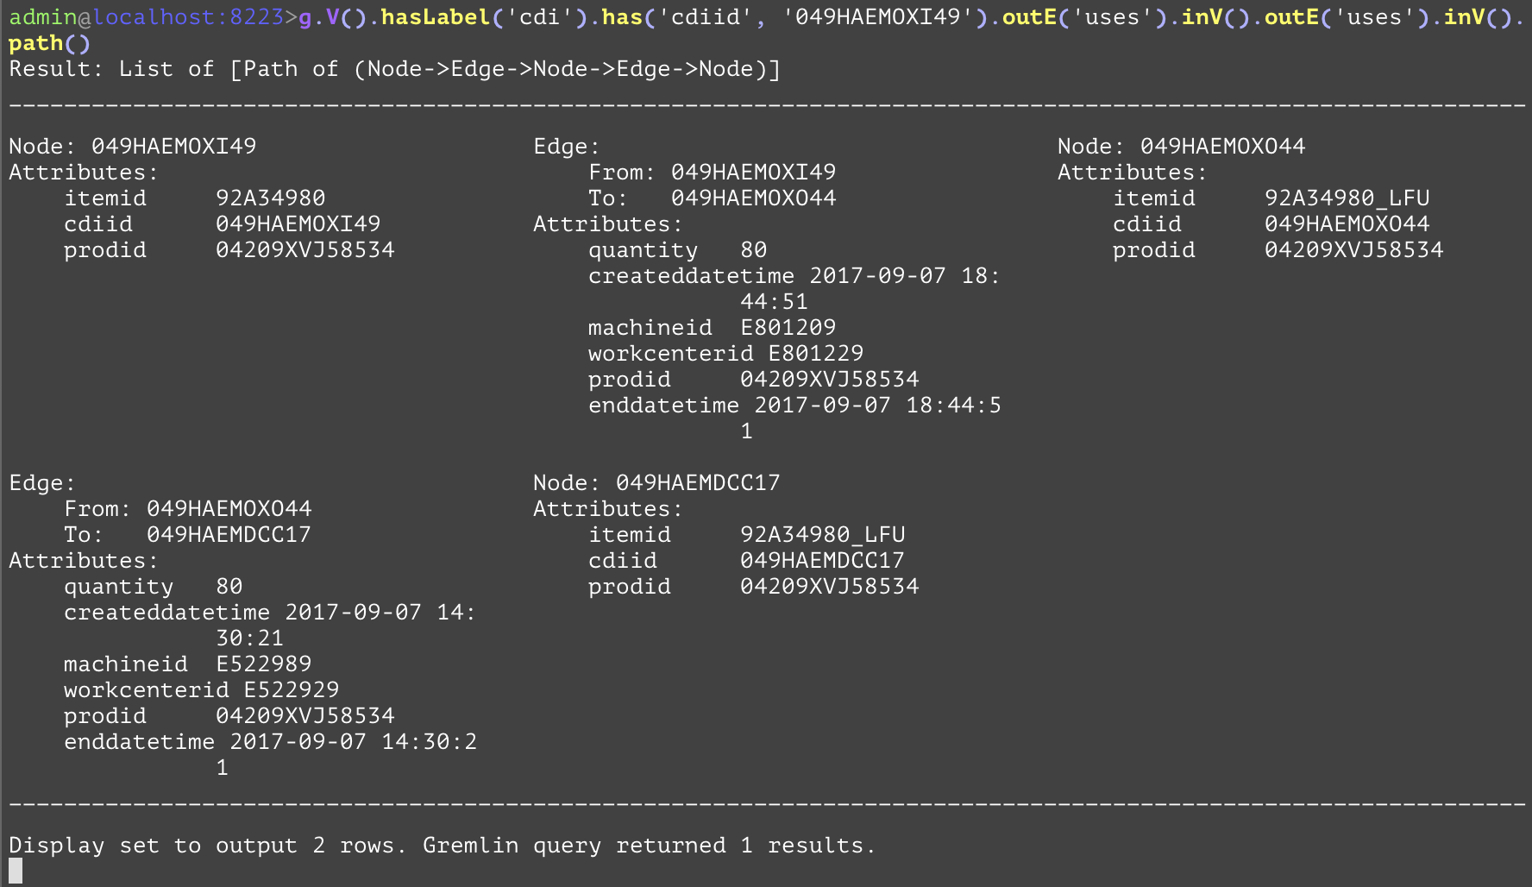The height and width of the screenshot is (887, 1532).
Task: Click the Node: 049HAEMOXO44 heading
Action: pyautogui.click(x=1181, y=147)
